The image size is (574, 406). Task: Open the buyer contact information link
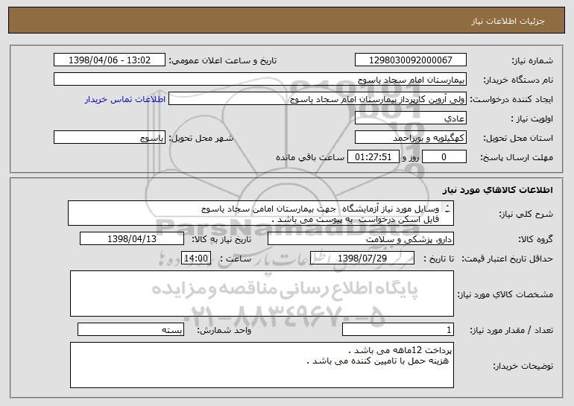(125, 100)
